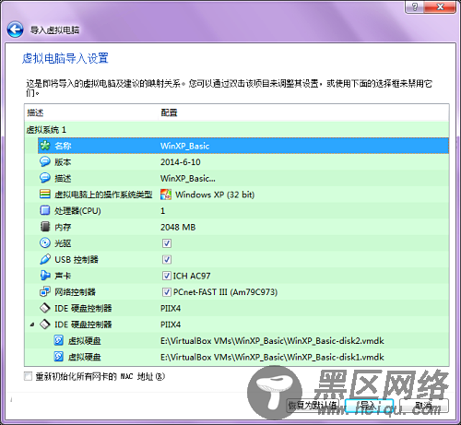The image size is (461, 425).
Task: Click the virtual disk icon for disk2.vmdk
Action: (58, 340)
